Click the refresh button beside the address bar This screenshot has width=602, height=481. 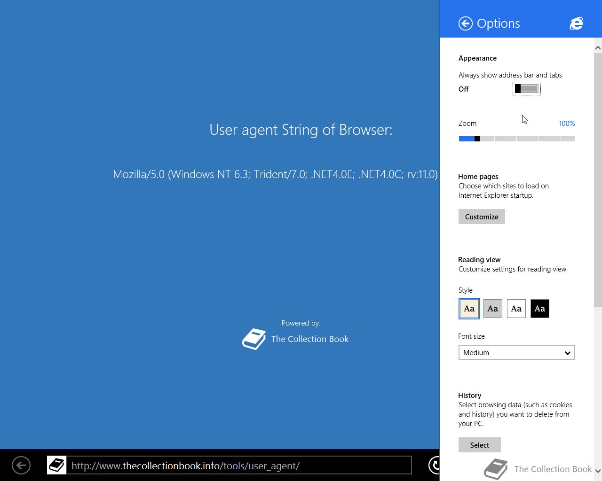click(x=434, y=465)
